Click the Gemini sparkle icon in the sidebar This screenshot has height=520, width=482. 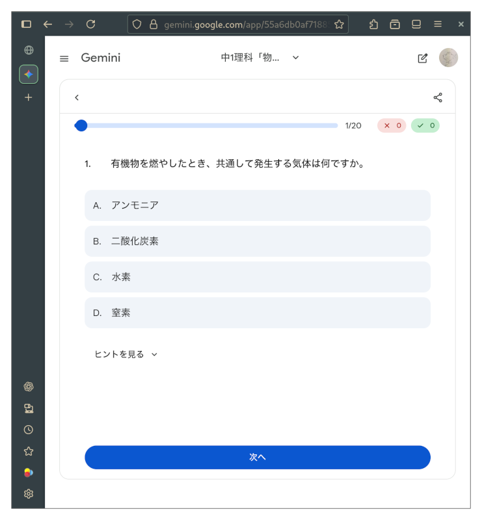[29, 74]
